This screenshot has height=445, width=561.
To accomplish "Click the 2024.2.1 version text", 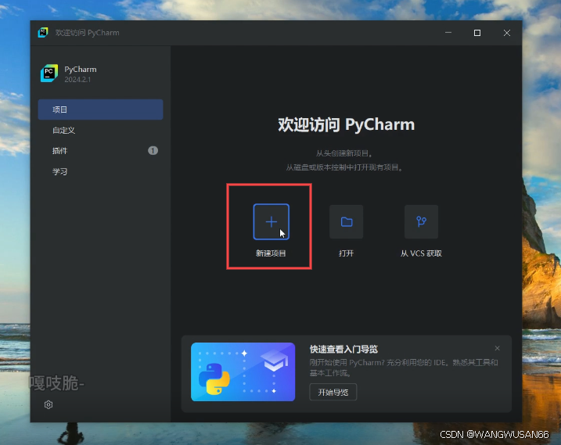I will click(x=77, y=80).
